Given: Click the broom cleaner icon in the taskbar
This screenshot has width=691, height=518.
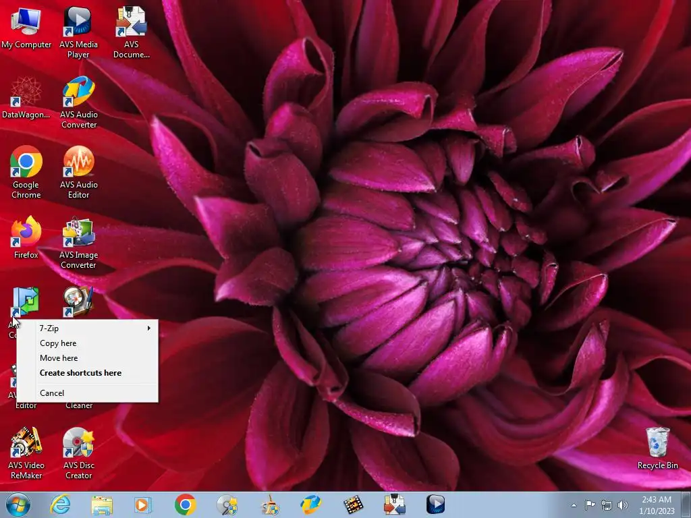Looking at the screenshot, I should [269, 505].
